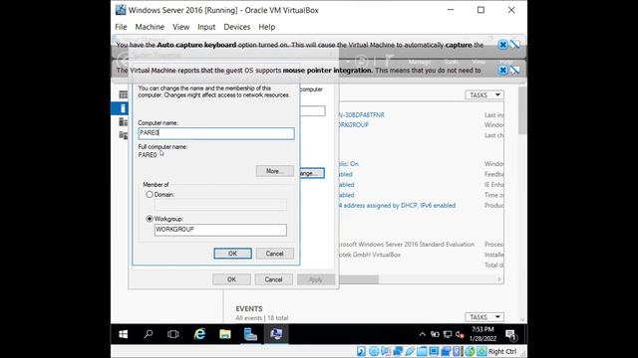Click the muted volume tray icon
The width and height of the screenshot is (638, 358).
(x=460, y=334)
